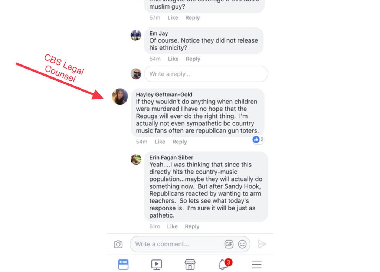Click the Write a comment field

(x=190, y=244)
